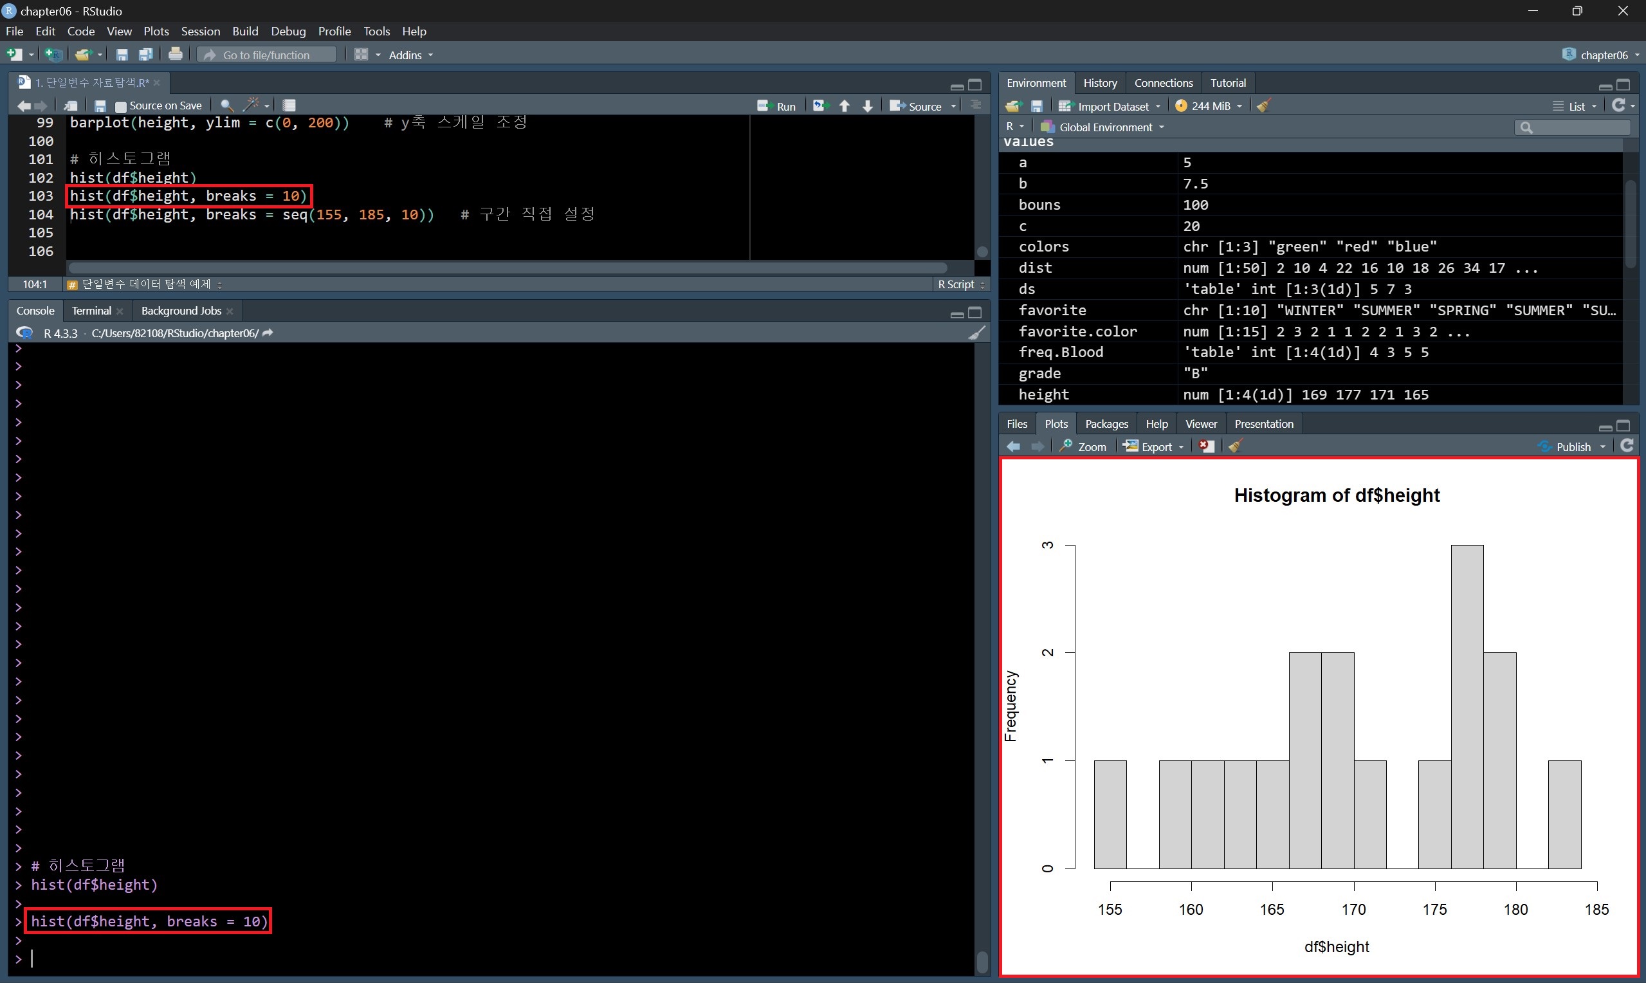This screenshot has height=983, width=1646.
Task: Open the Session menu
Action: tap(200, 31)
